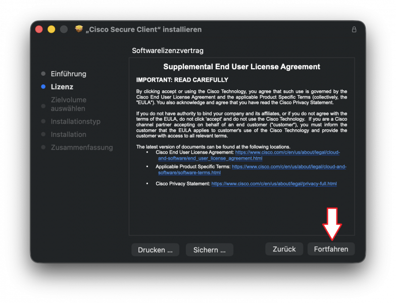This screenshot has height=303, width=396.
Task: Open the Cisco Privacy Statement link
Action: pyautogui.click(x=274, y=184)
